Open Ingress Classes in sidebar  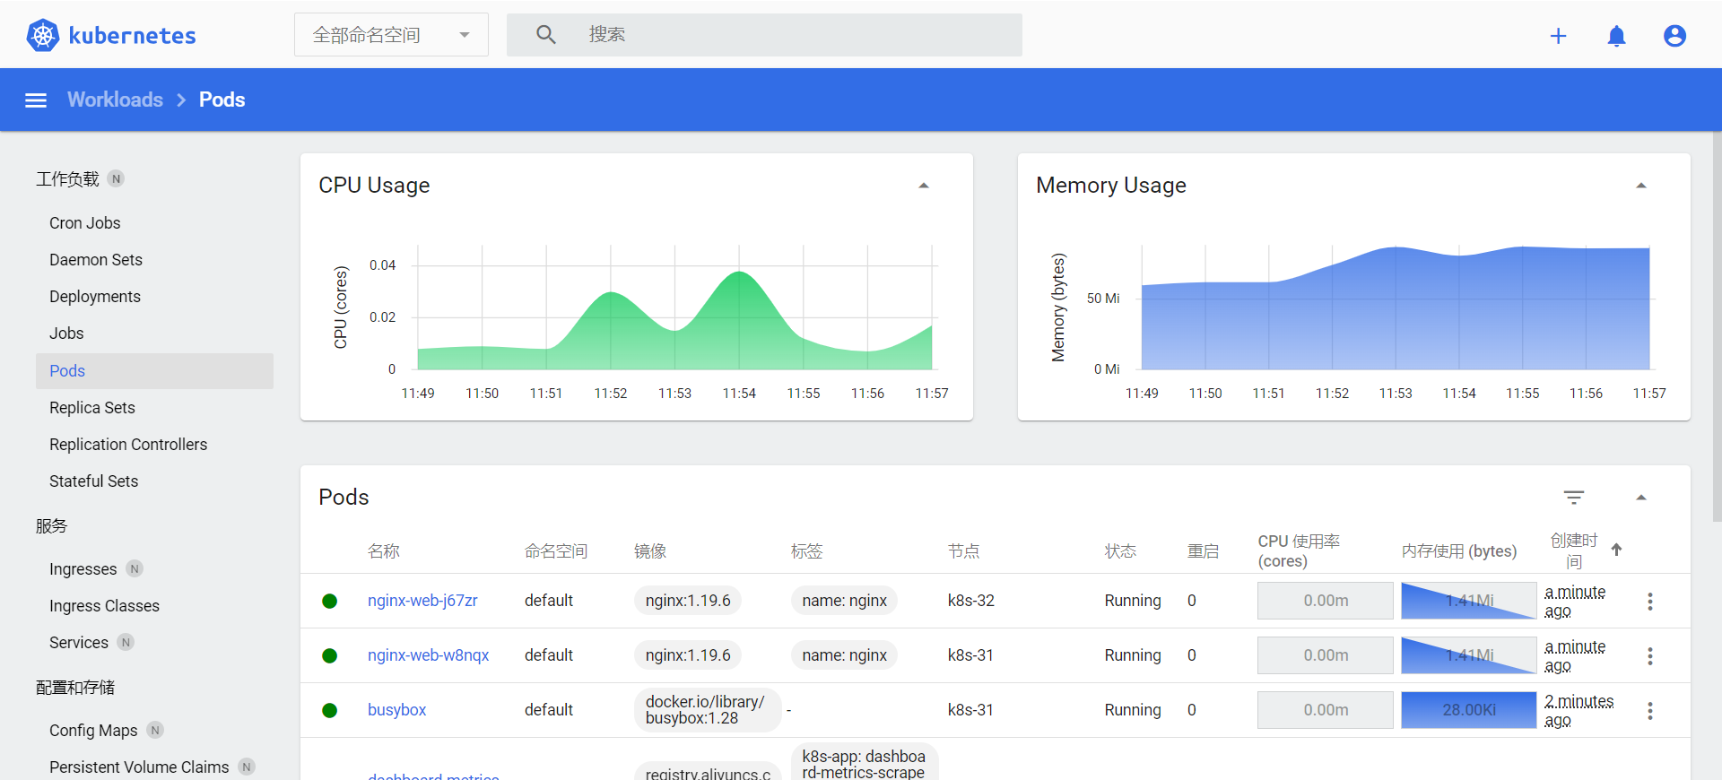pyautogui.click(x=104, y=606)
